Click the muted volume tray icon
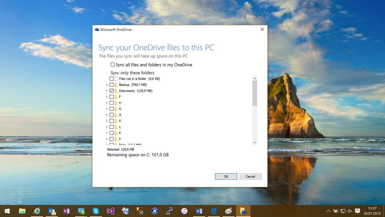This screenshot has width=385, height=217. (x=350, y=211)
